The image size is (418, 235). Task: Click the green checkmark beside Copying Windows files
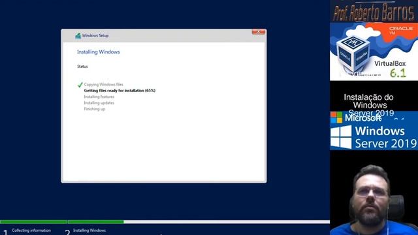[80, 85]
